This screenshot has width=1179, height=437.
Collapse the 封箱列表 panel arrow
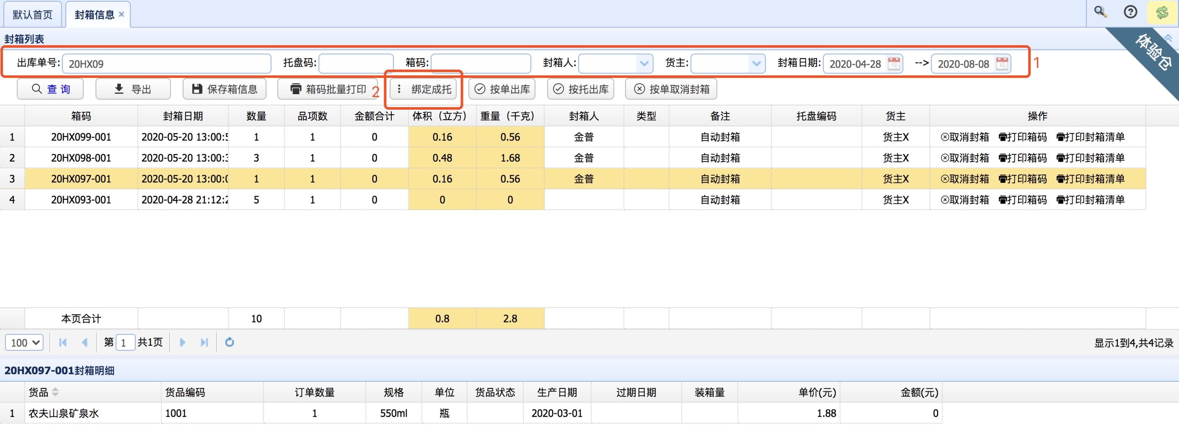(x=1169, y=39)
